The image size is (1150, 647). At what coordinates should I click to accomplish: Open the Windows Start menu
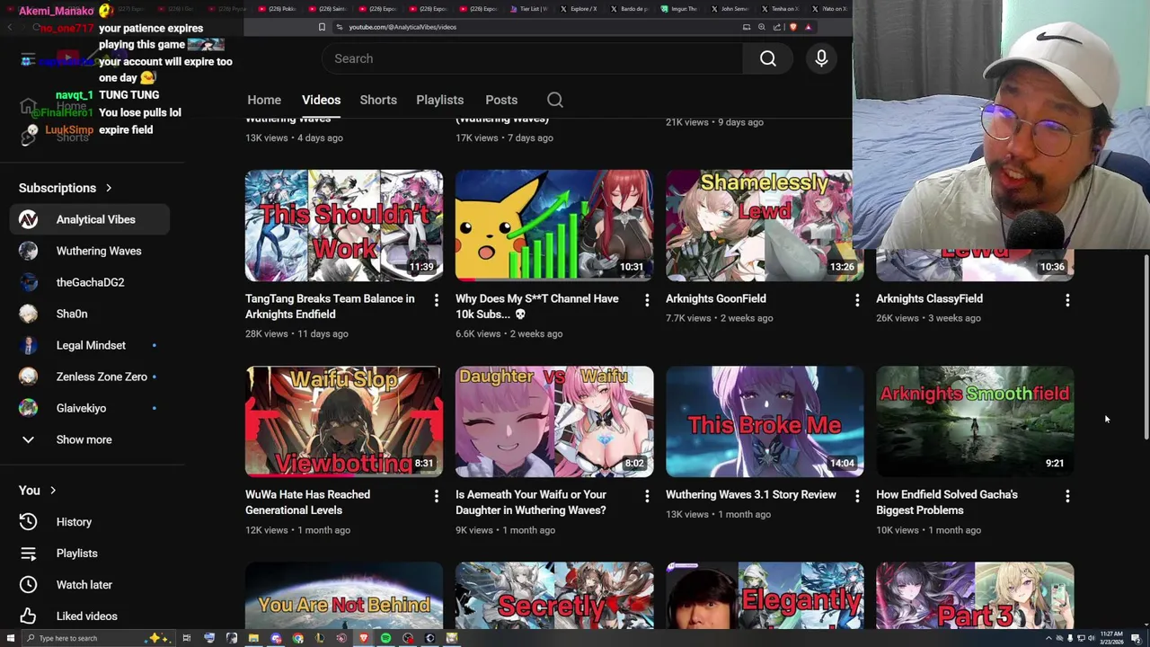pos(9,638)
